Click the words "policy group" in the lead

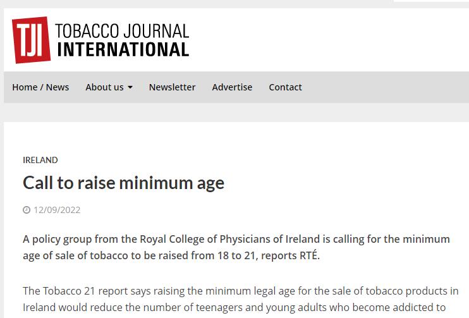point(59,239)
